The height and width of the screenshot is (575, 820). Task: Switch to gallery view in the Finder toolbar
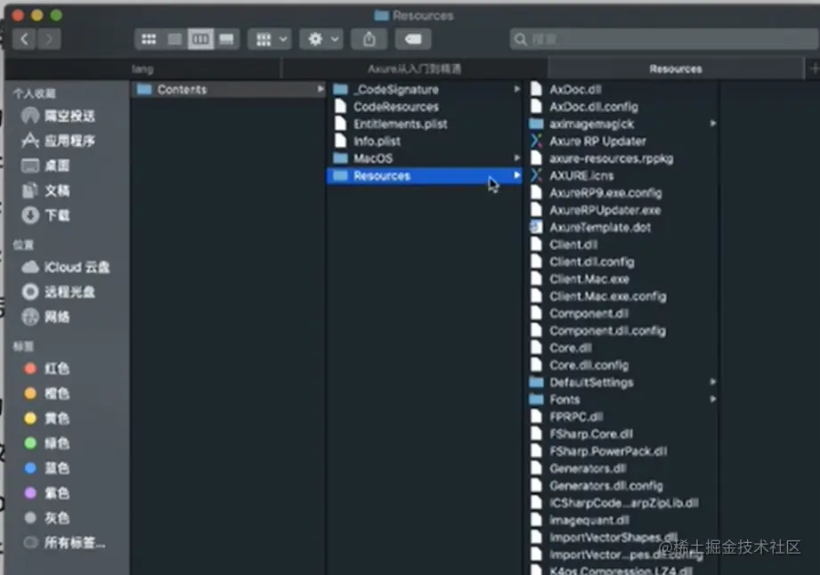(226, 39)
